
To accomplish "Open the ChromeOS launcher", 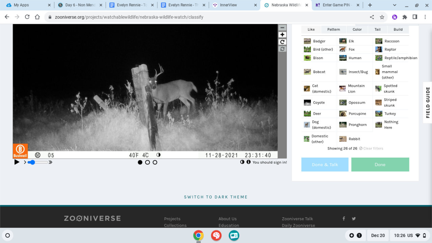I will pyautogui.click(x=8, y=235).
